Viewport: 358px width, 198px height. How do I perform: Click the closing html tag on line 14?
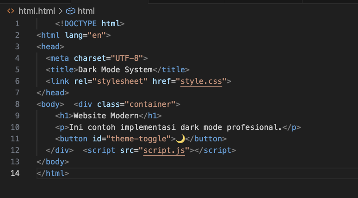53,173
